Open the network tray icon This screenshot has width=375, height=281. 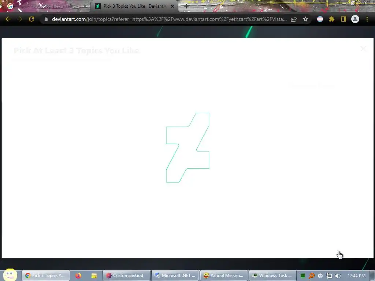click(x=329, y=276)
